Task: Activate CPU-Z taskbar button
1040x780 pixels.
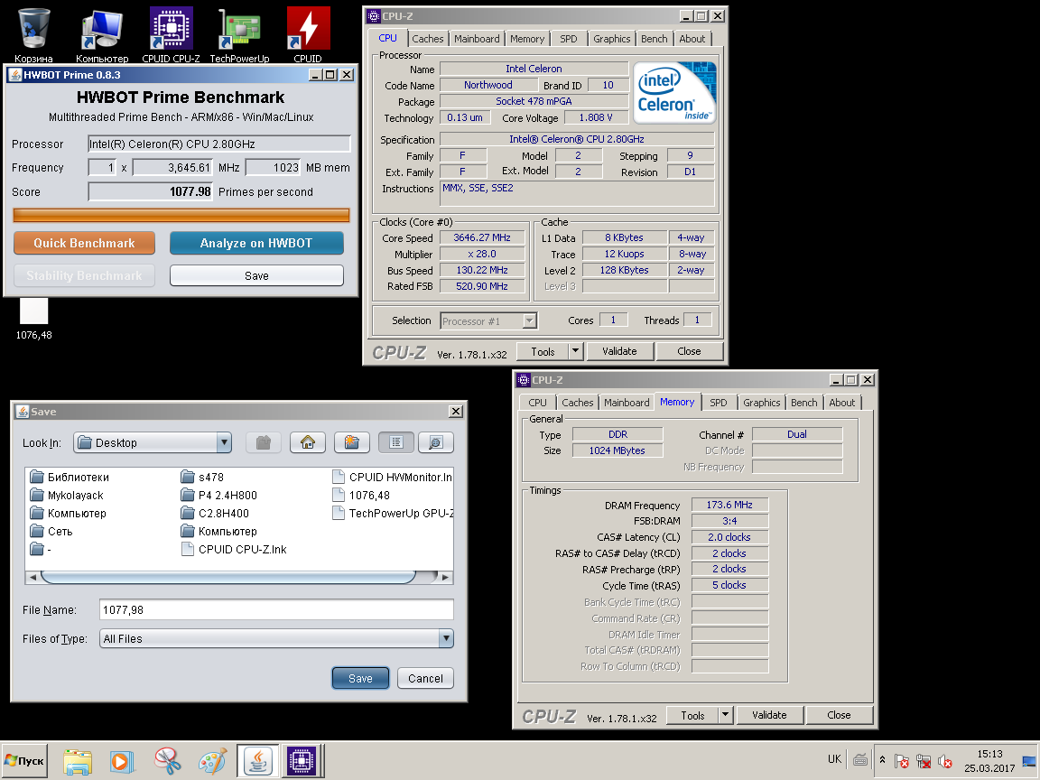Action: [x=302, y=761]
